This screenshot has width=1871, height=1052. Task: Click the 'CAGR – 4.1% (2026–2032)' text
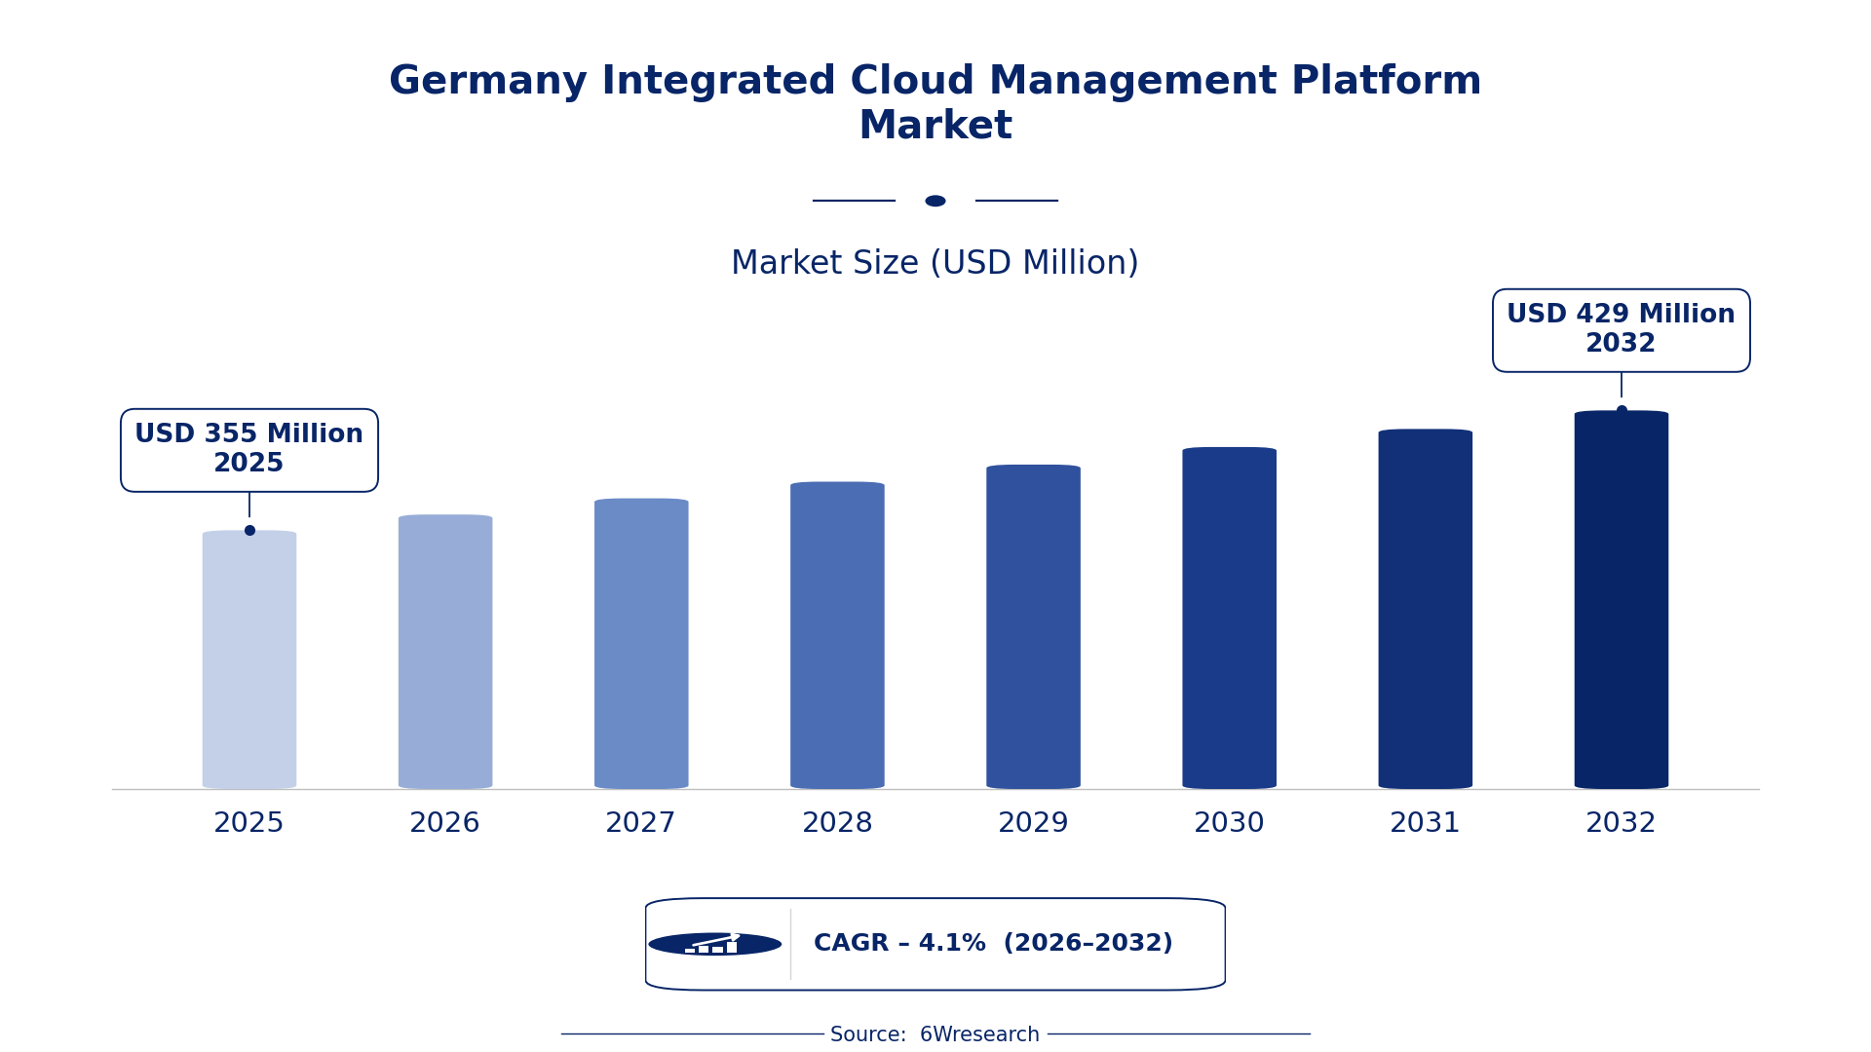pyautogui.click(x=993, y=944)
